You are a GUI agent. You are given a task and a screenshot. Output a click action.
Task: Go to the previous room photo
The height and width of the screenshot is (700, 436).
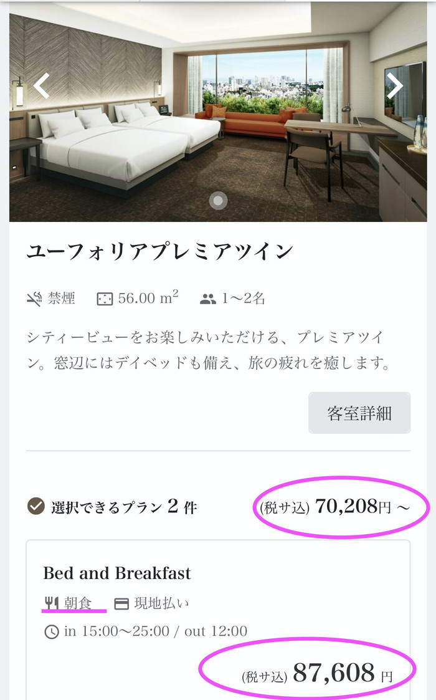click(x=42, y=86)
